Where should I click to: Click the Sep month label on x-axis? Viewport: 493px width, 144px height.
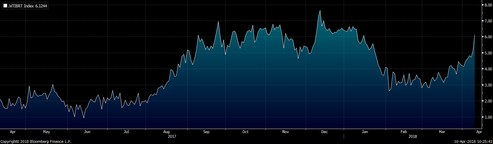[206, 132]
